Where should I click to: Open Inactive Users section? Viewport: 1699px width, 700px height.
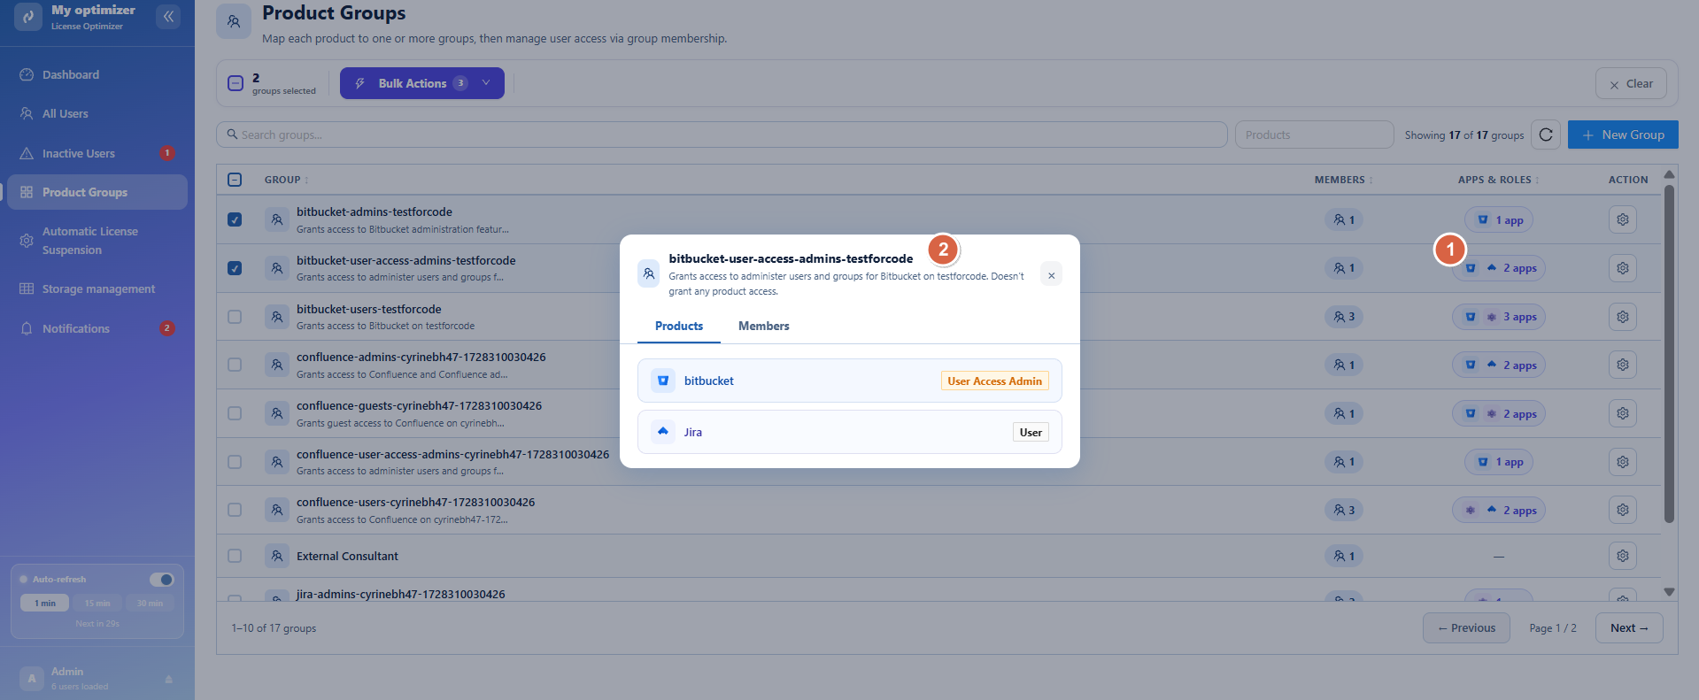97,153
